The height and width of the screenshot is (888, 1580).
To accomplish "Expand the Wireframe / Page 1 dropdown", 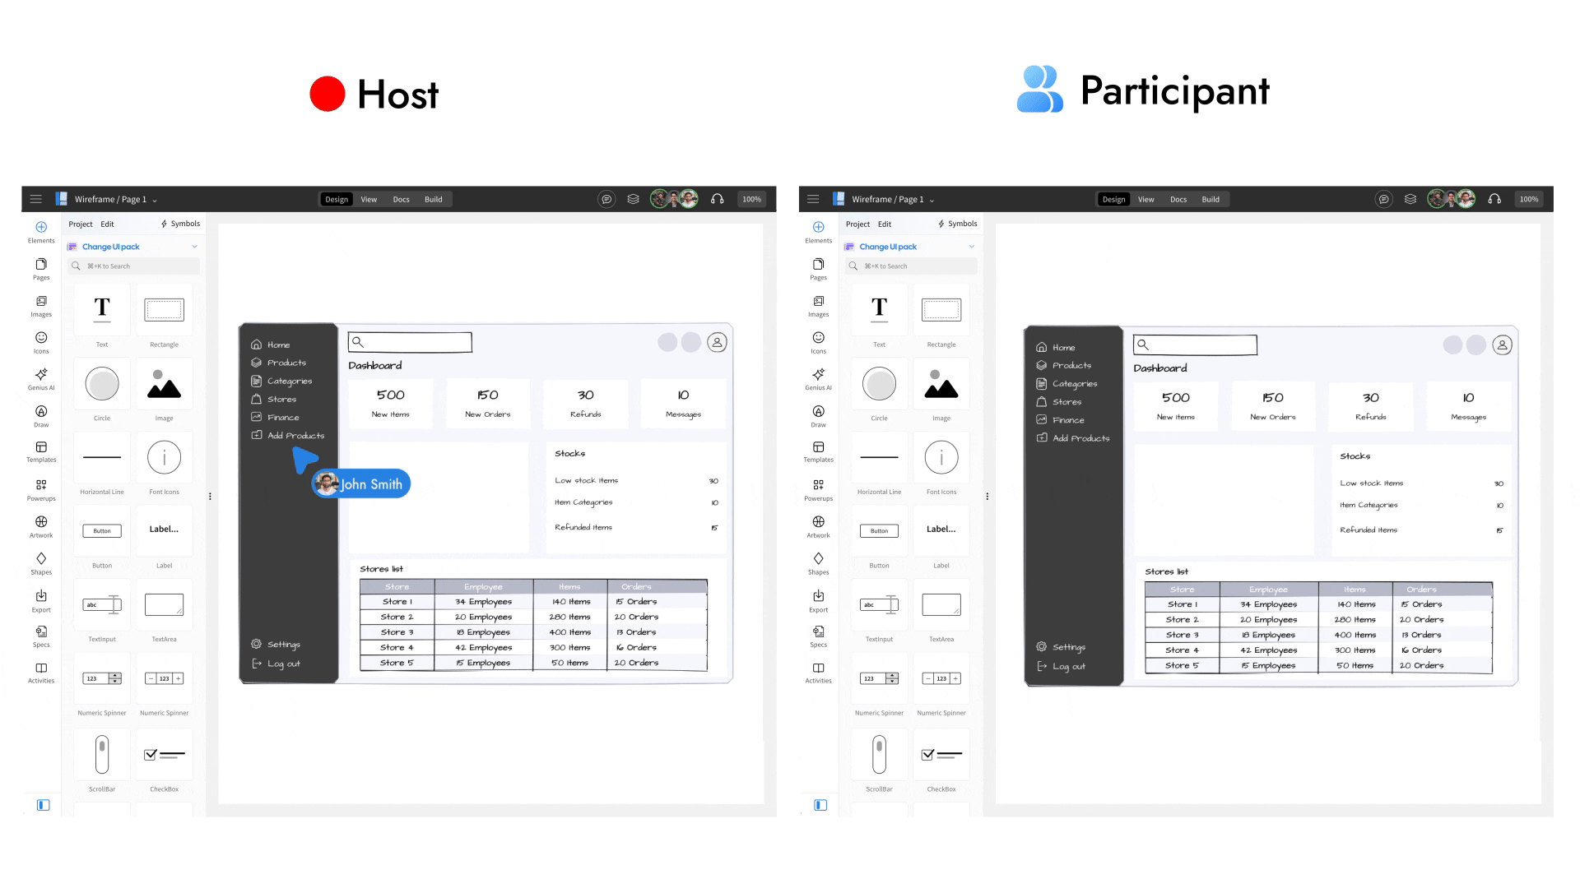I will 153,199.
